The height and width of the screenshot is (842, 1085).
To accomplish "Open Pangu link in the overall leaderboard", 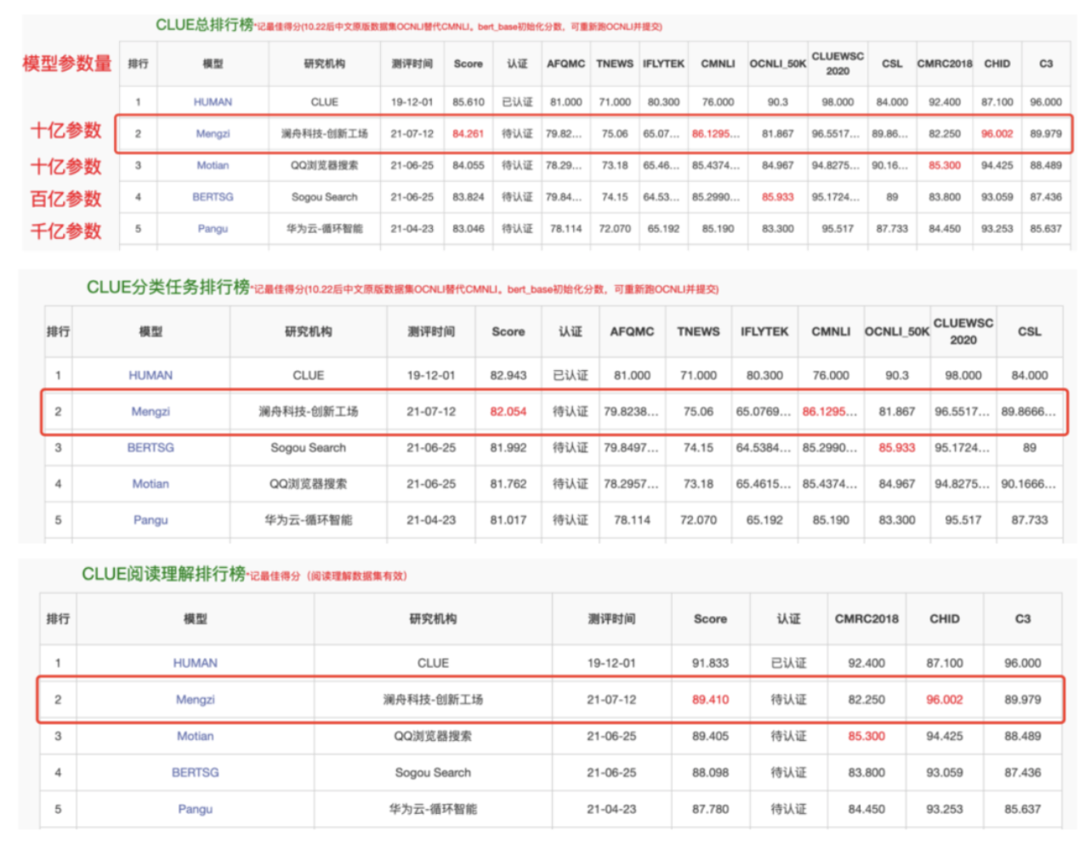I will coord(213,229).
